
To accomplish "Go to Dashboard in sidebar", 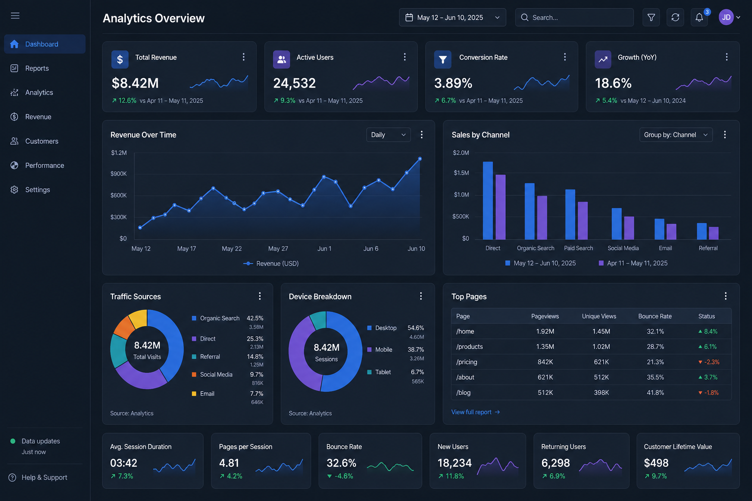I will point(45,44).
